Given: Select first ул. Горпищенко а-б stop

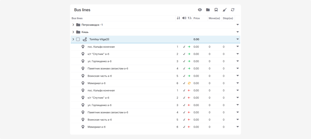Looking at the screenshot, I should pos(100,61).
